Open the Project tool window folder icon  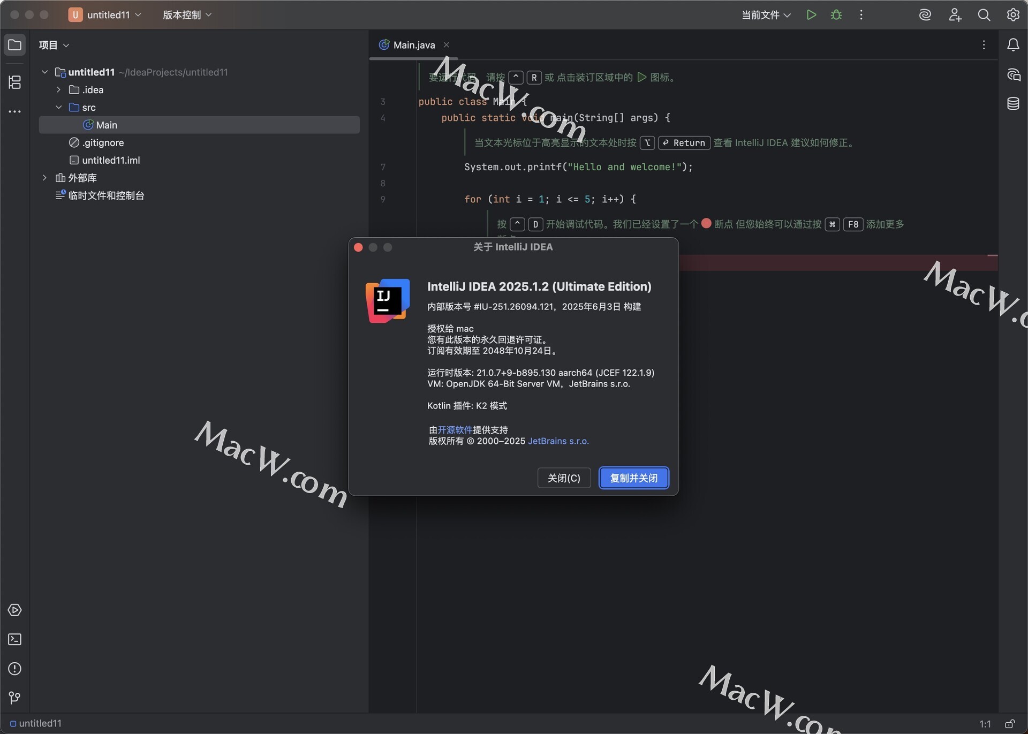coord(14,45)
